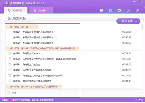Collapse the 第一部分 前言 section header
The height and width of the screenshot is (103, 145).
[22, 27]
